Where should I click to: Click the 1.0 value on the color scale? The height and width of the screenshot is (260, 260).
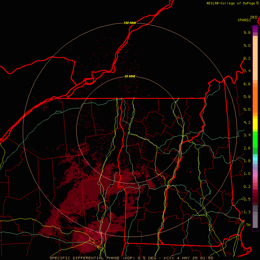tap(247, 174)
